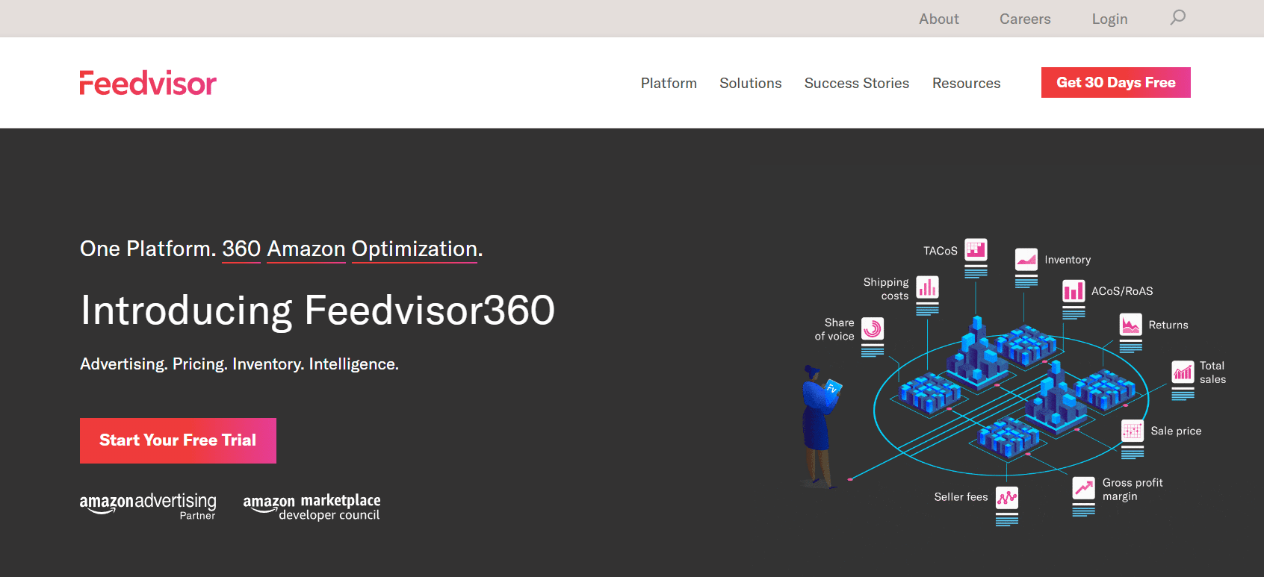1264x577 pixels.
Task: Click the 'Sale price' label text
Action: pos(1176,431)
